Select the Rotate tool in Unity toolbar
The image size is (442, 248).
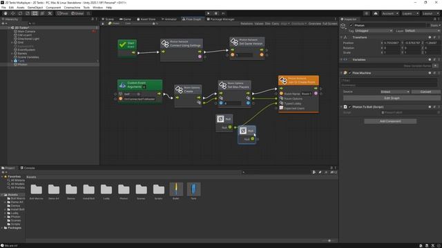point(20,14)
